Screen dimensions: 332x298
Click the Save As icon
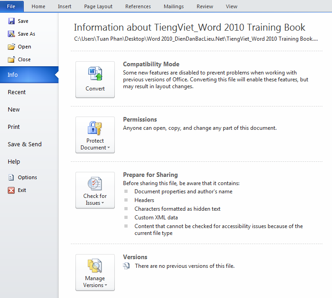click(x=11, y=34)
